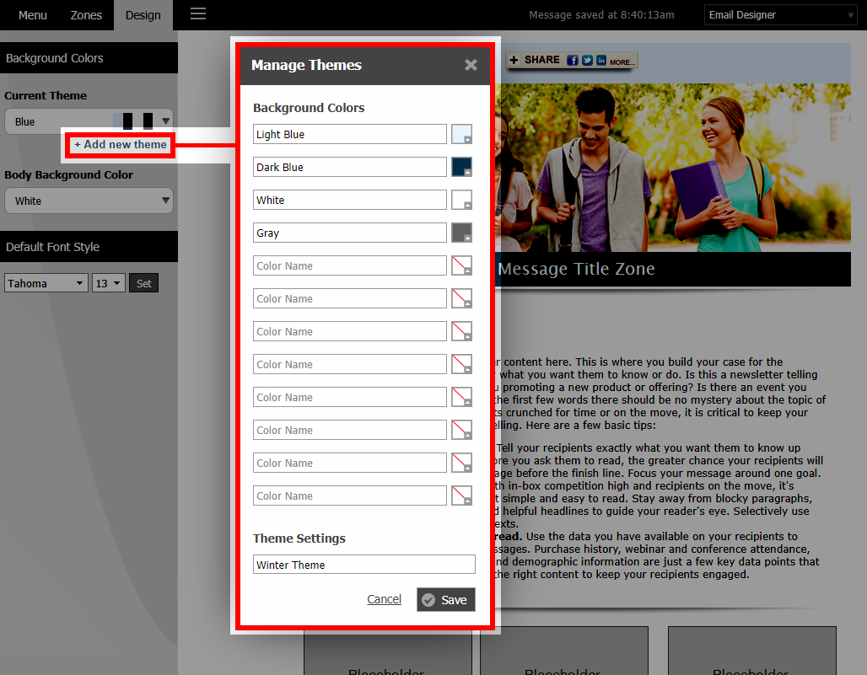Viewport: 867px width, 675px height.
Task: Click the Default Font Style panel header
Action: (89, 246)
